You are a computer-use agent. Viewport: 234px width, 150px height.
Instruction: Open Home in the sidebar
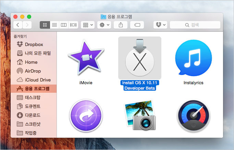point(34,62)
